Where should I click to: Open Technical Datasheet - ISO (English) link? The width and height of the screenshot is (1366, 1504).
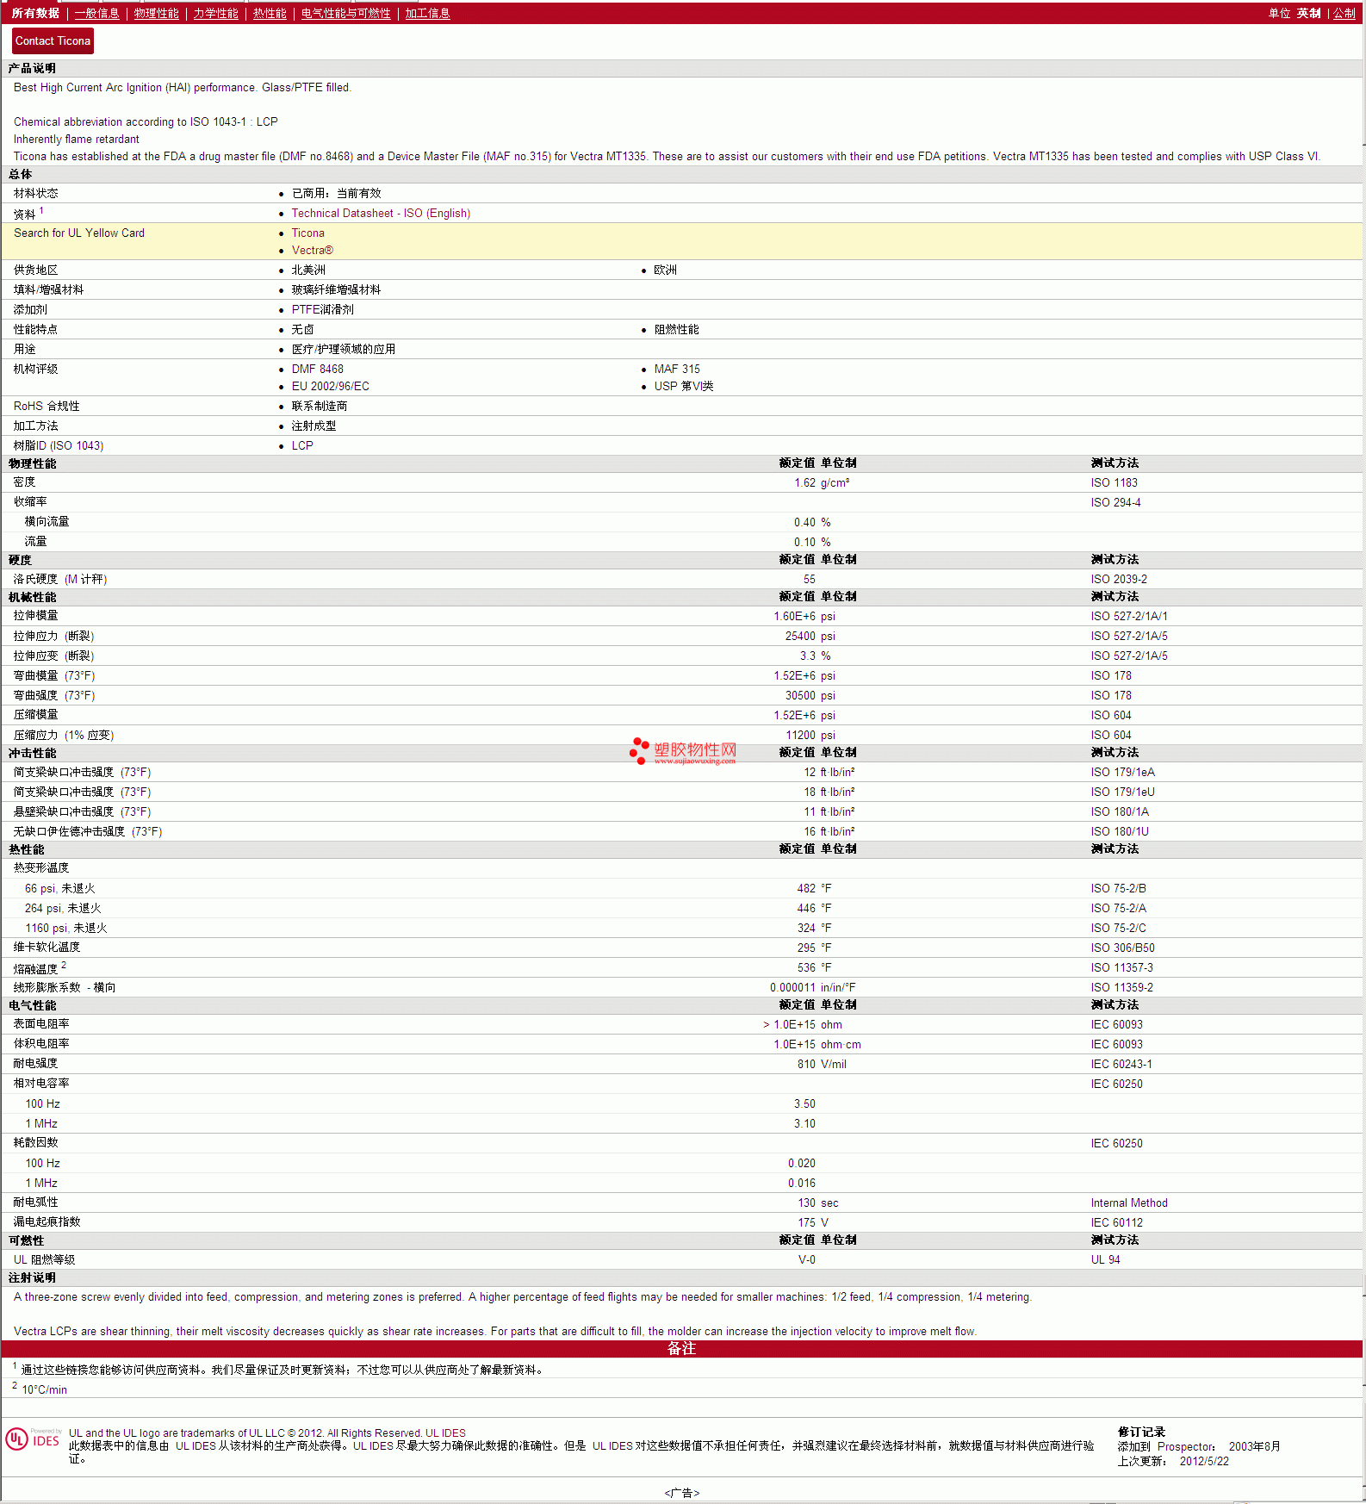[x=381, y=213]
